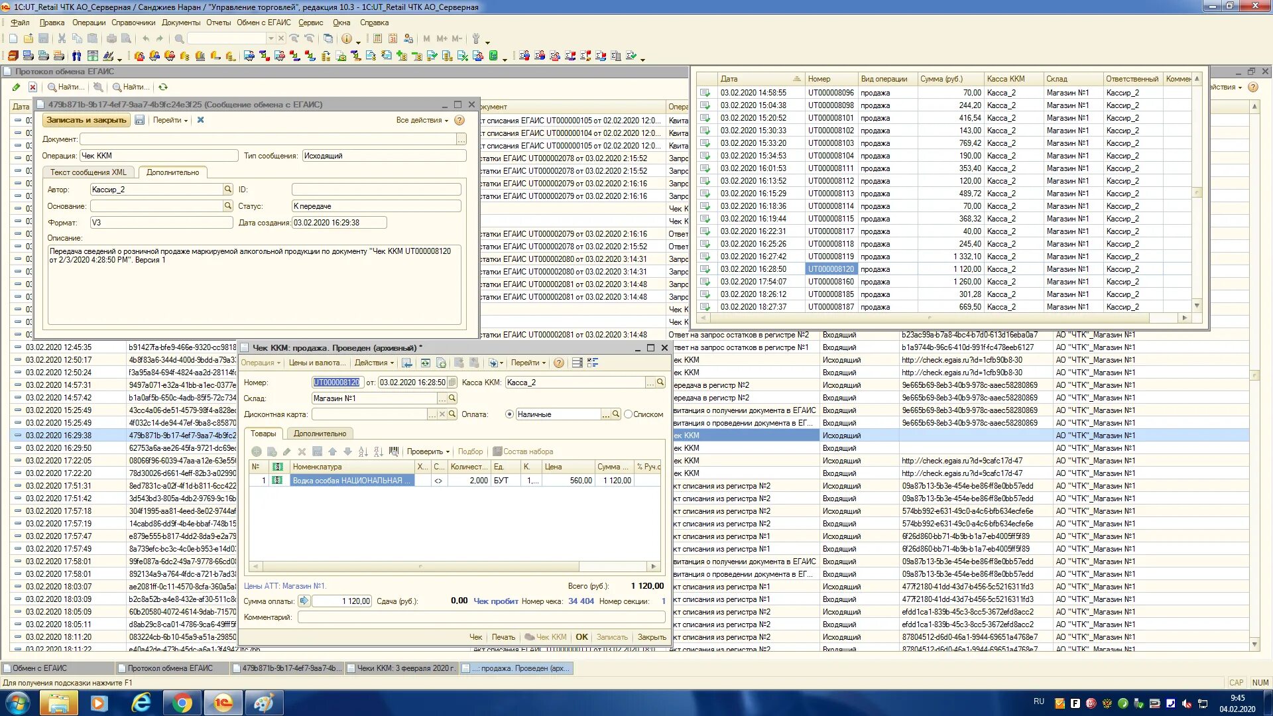Refresh the ЕГАИС exchange protocol list
1273x716 pixels.
tap(163, 87)
